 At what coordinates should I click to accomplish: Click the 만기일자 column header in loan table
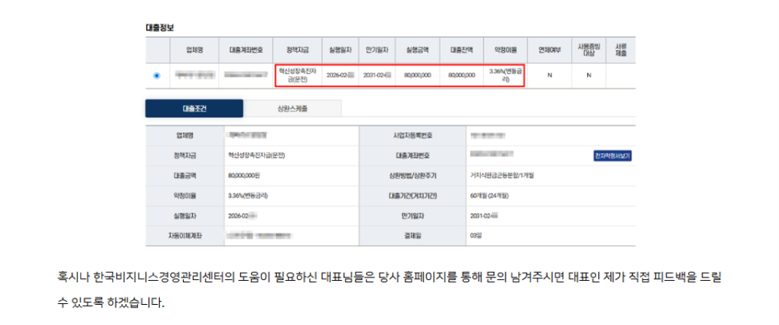[377, 49]
